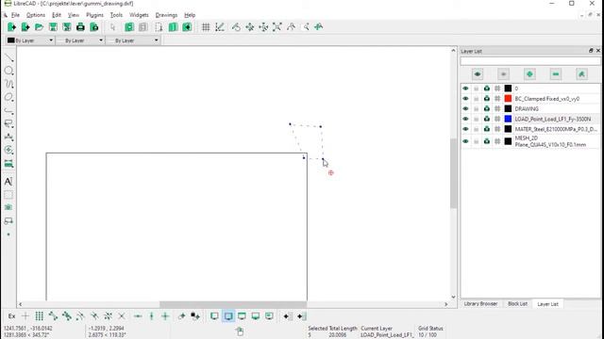Screen dimensions: 604x339
Task: Click Hide all layers icon
Action: coord(503,74)
